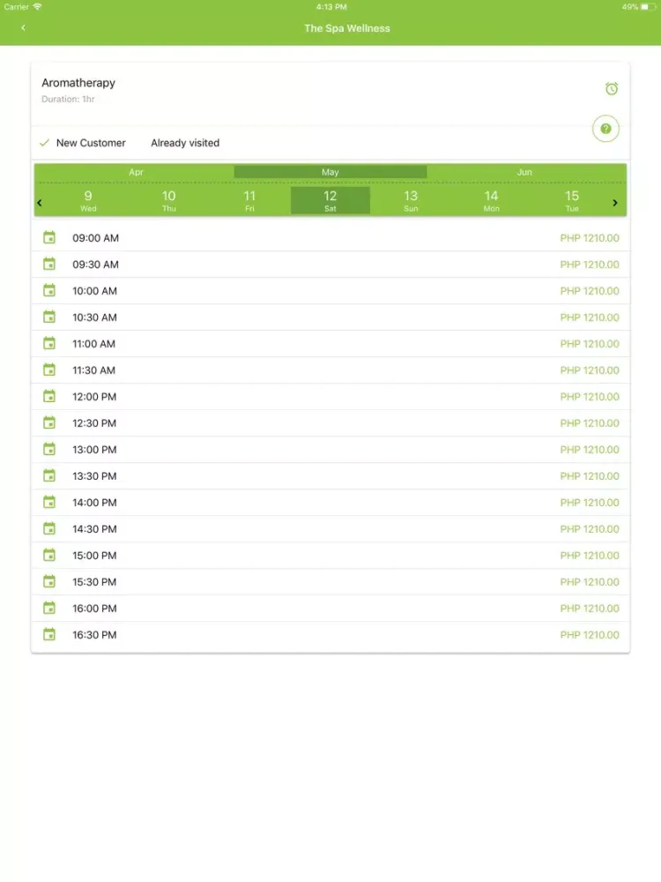Image resolution: width=661 pixels, height=882 pixels.
Task: Tap the PHP 1210.00 price for 16:30 PM
Action: point(590,634)
